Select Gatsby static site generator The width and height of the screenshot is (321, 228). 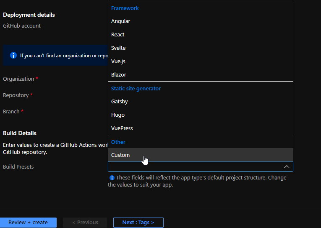coord(201,101)
